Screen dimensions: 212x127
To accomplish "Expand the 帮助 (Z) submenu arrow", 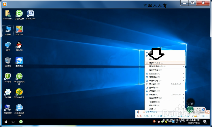I will [x=183, y=109].
